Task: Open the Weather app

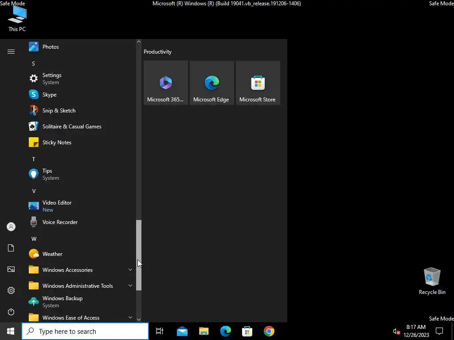Action: click(x=81, y=254)
